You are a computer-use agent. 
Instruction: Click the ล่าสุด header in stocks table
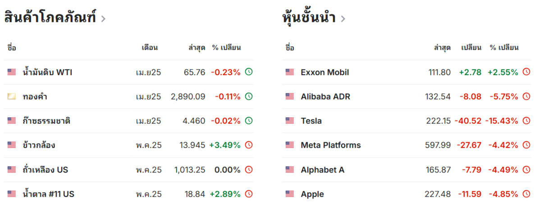442,48
